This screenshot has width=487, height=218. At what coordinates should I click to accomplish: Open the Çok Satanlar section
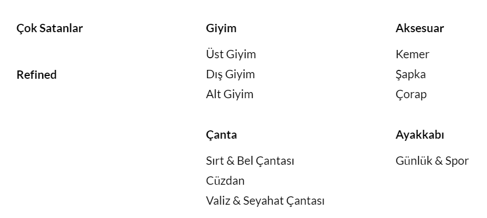point(49,28)
